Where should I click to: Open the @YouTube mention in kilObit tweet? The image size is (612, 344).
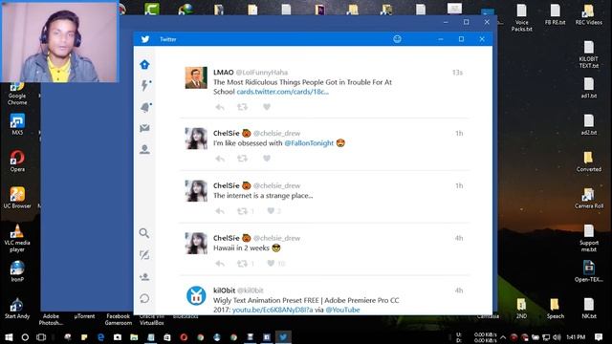click(342, 310)
